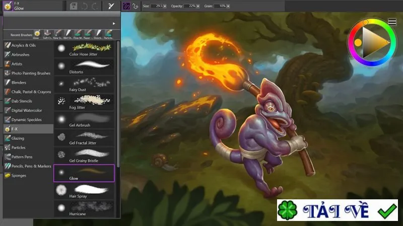403x226 pixels.
Task: Select the Artists brush category
Action: point(28,64)
